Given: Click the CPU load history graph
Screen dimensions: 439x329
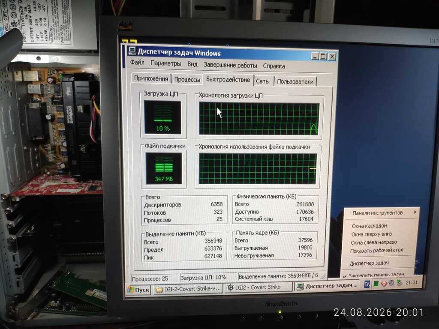Looking at the screenshot, I should pos(259,119).
